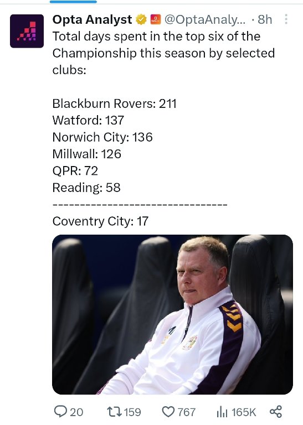303x425 pixels.
Task: Open the manager photo in tweet
Action: point(172,314)
